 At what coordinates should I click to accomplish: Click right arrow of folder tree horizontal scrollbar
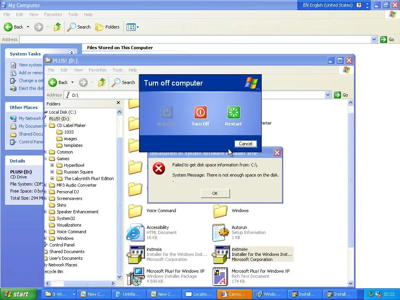pos(113,283)
